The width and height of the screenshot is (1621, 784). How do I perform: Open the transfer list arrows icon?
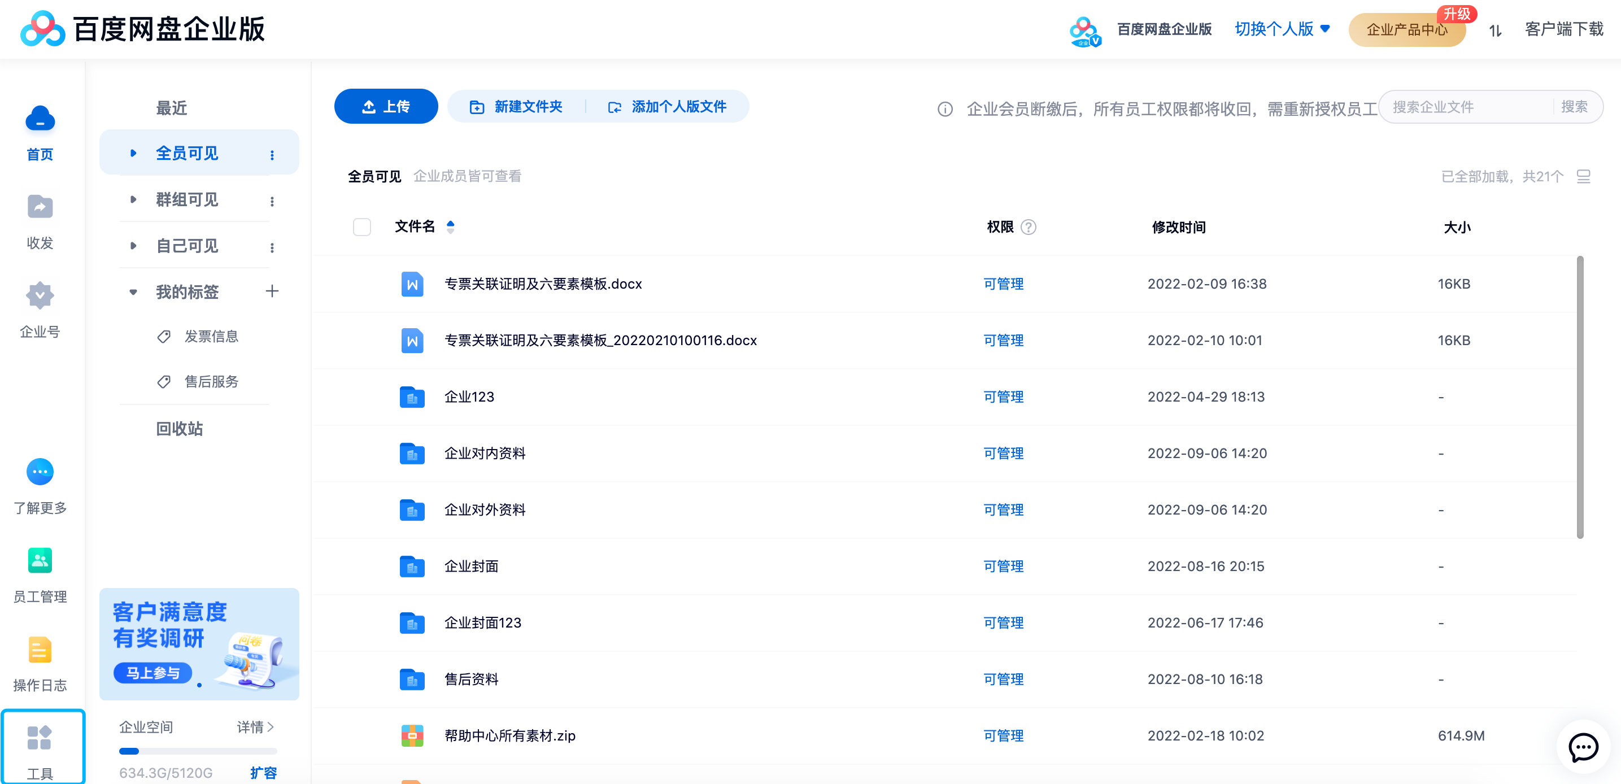click(1495, 30)
